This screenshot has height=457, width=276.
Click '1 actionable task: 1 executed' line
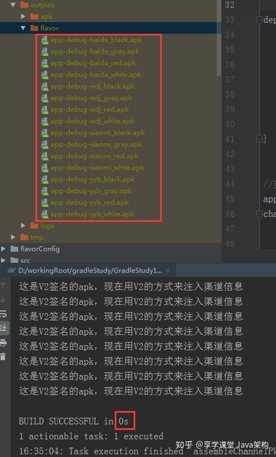point(91,436)
